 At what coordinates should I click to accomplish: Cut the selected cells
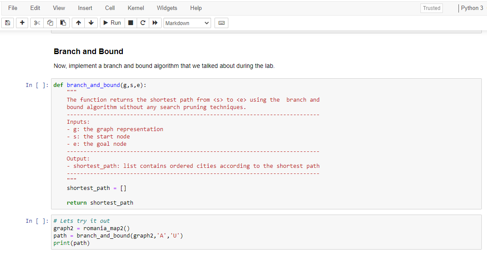tap(36, 22)
